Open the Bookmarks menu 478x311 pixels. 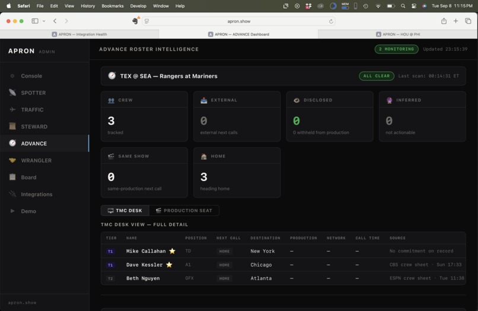click(x=113, y=6)
